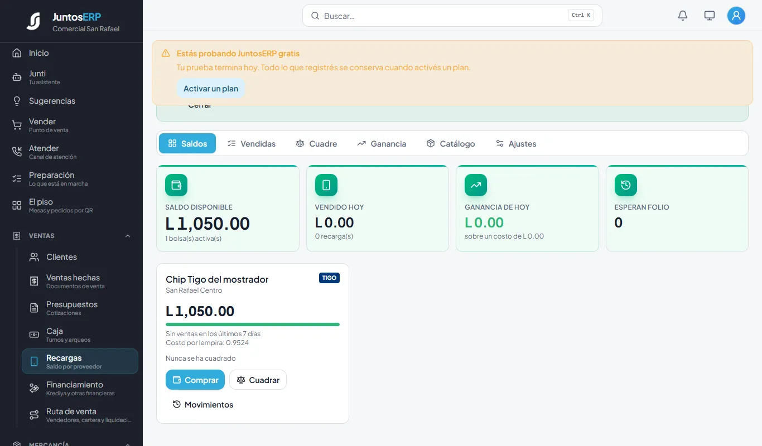Click the L 1,050.00 Saldo Disponible amount
The image size is (762, 446).
pos(208,224)
